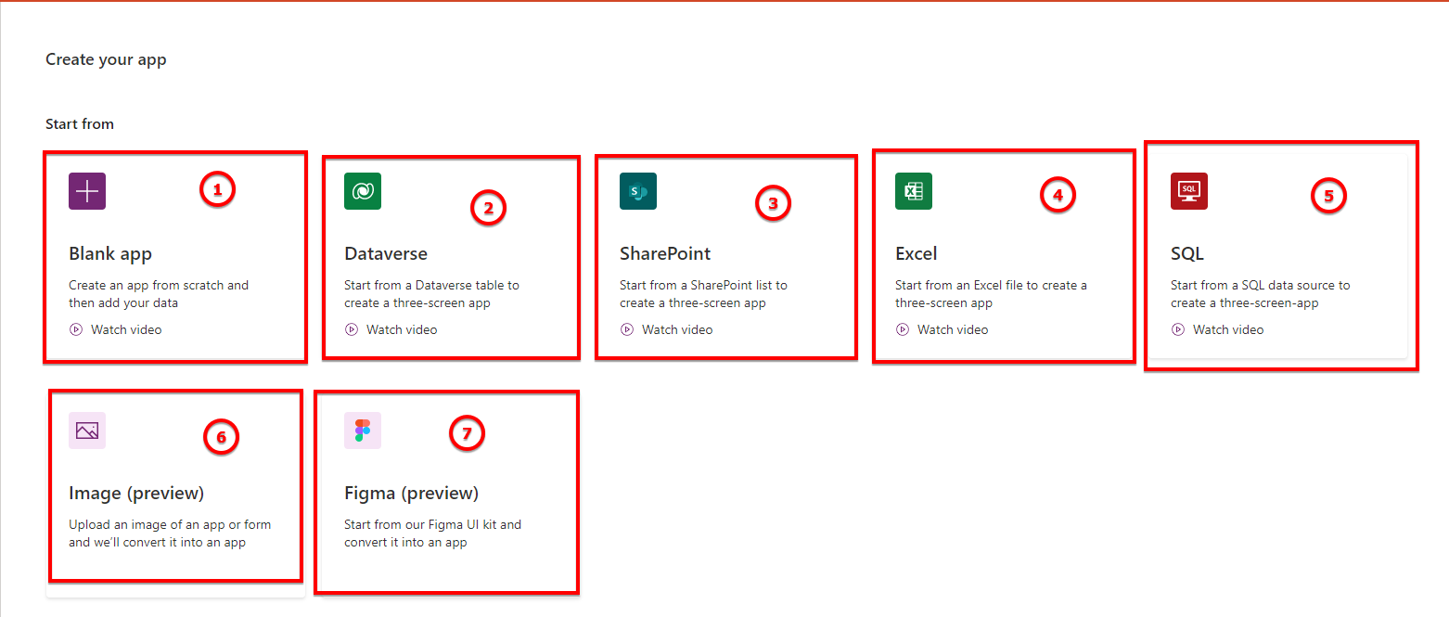This screenshot has height=617, width=1449.
Task: Click the Dataverse icon
Action: [362, 190]
